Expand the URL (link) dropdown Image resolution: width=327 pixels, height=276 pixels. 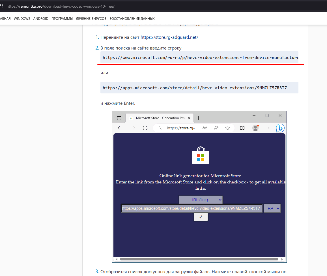tap(201, 200)
